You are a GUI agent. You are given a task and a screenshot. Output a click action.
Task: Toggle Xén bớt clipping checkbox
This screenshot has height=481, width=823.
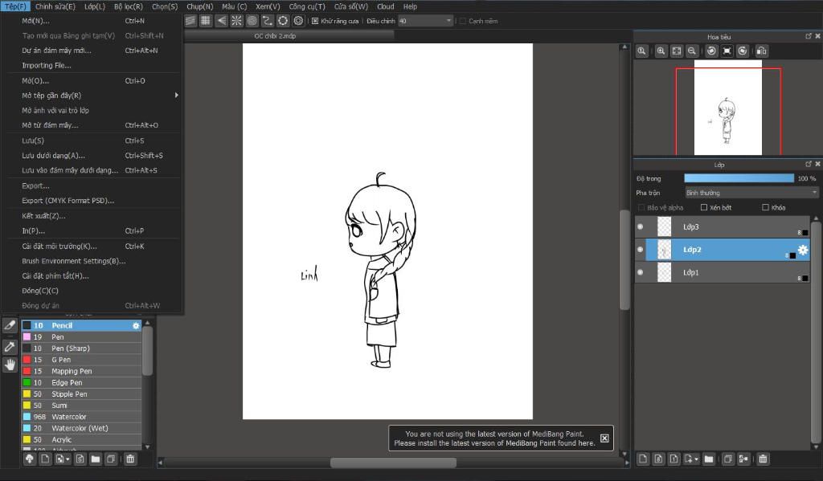[x=704, y=208]
